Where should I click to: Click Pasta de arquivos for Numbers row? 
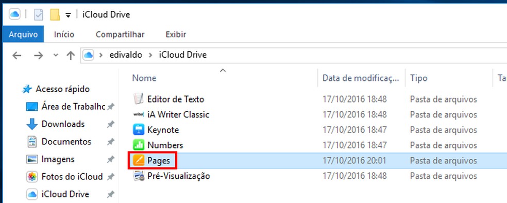click(444, 145)
